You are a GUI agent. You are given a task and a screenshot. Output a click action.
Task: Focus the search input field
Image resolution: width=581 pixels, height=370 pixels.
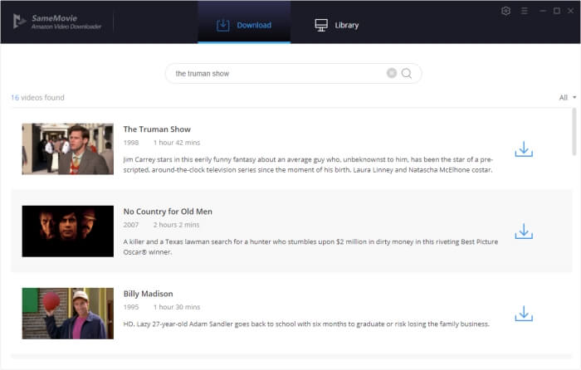click(274, 73)
